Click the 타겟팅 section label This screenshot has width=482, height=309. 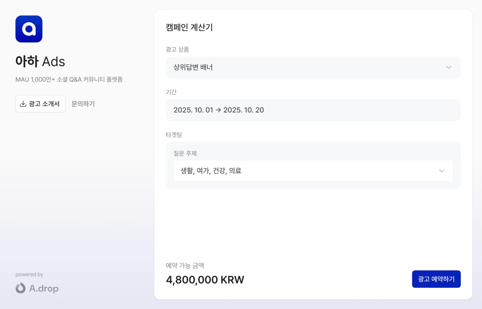174,135
